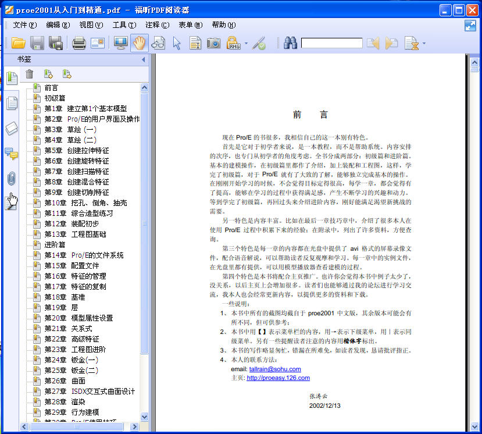Click the tallrain@sohu.com email link
482x434 pixels.
[x=275, y=369]
